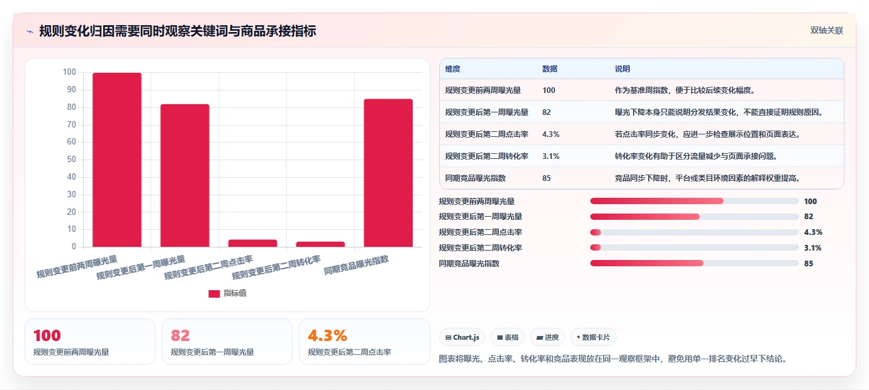Select table cell 规则变更后第一周曝光量
Viewport: 869px width, 390px height.
(x=486, y=112)
